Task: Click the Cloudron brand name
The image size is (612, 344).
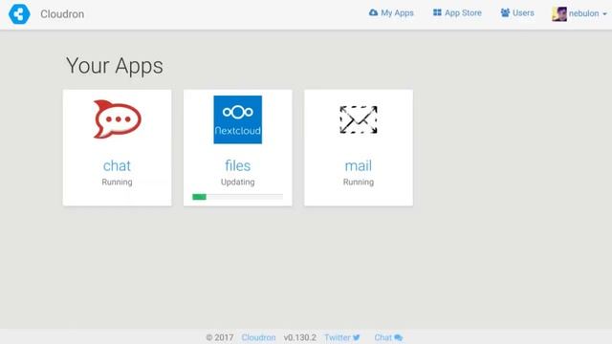Action: click(62, 14)
